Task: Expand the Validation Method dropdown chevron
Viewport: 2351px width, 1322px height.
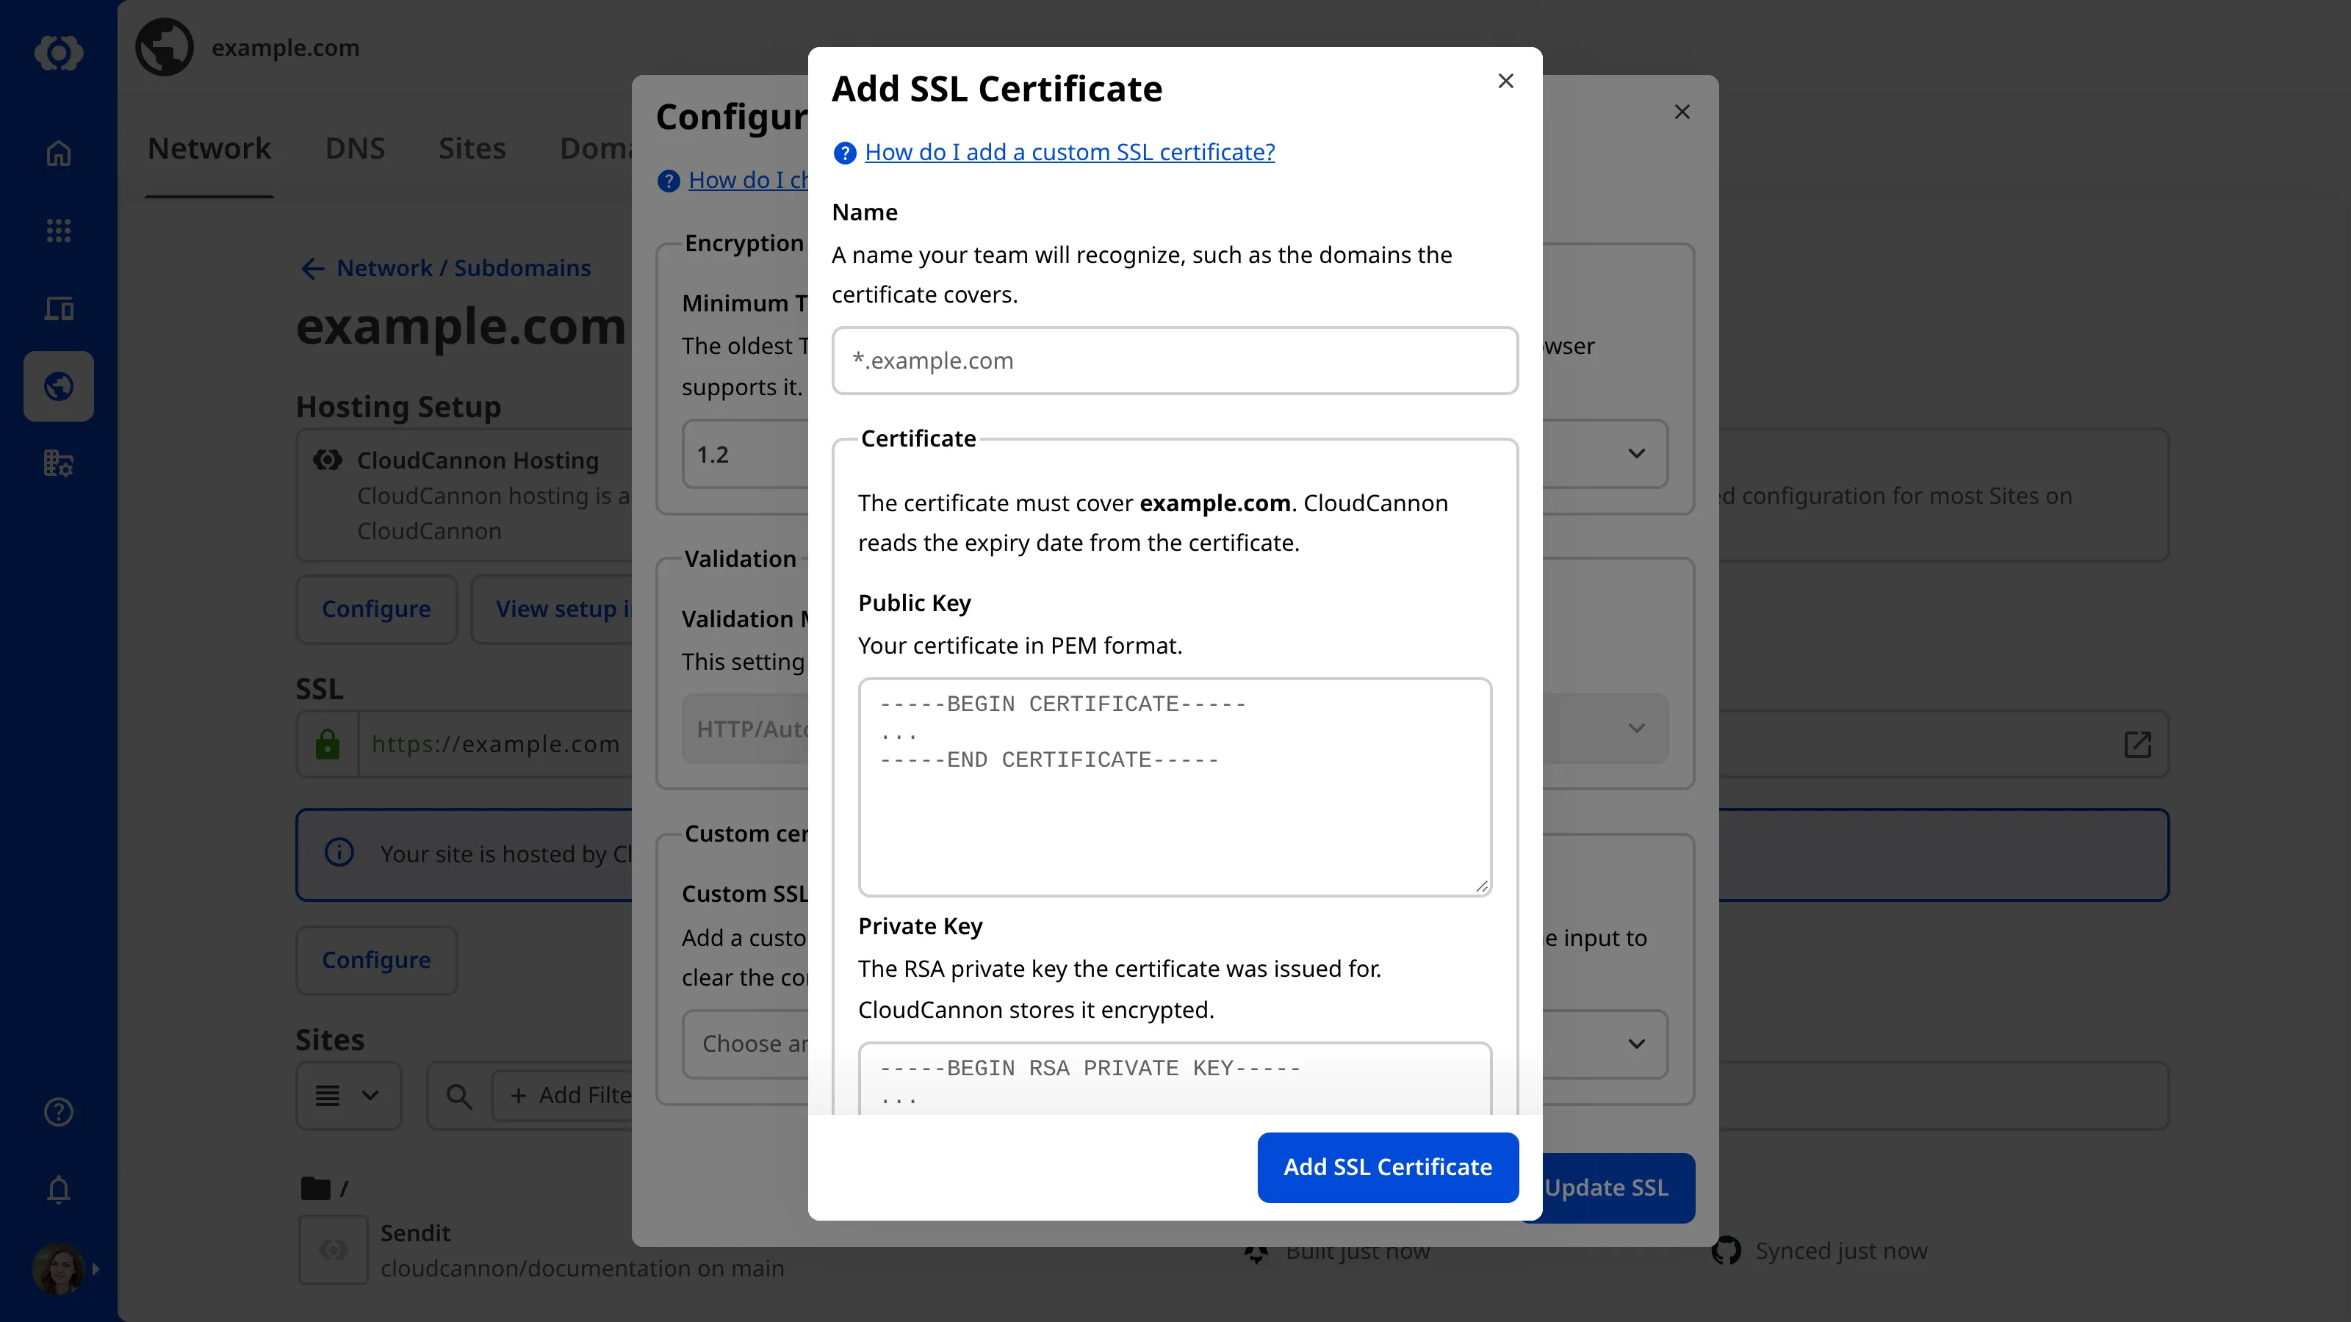Action: 1636,728
